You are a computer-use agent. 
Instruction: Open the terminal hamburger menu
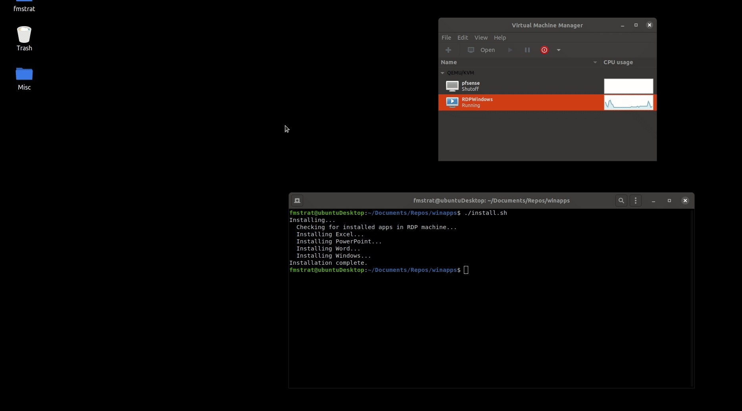pos(636,201)
